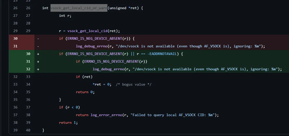Click new line number 40 beside the closing brace

point(28,130)
